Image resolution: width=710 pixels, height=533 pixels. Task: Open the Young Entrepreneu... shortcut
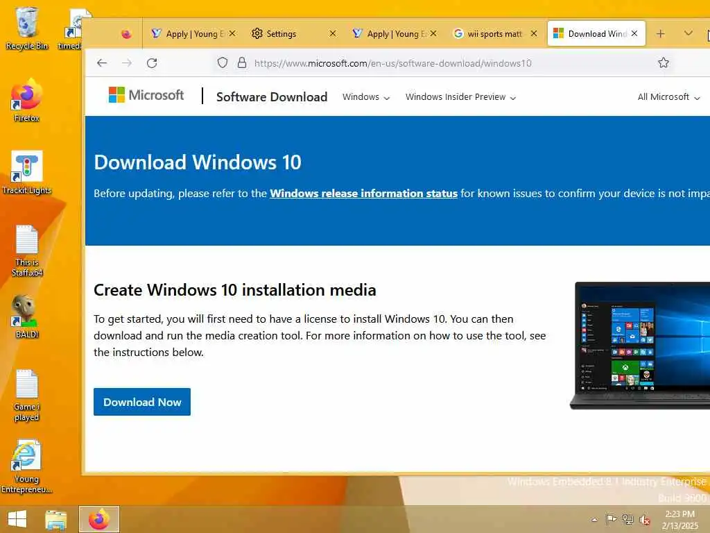pyautogui.click(x=27, y=467)
